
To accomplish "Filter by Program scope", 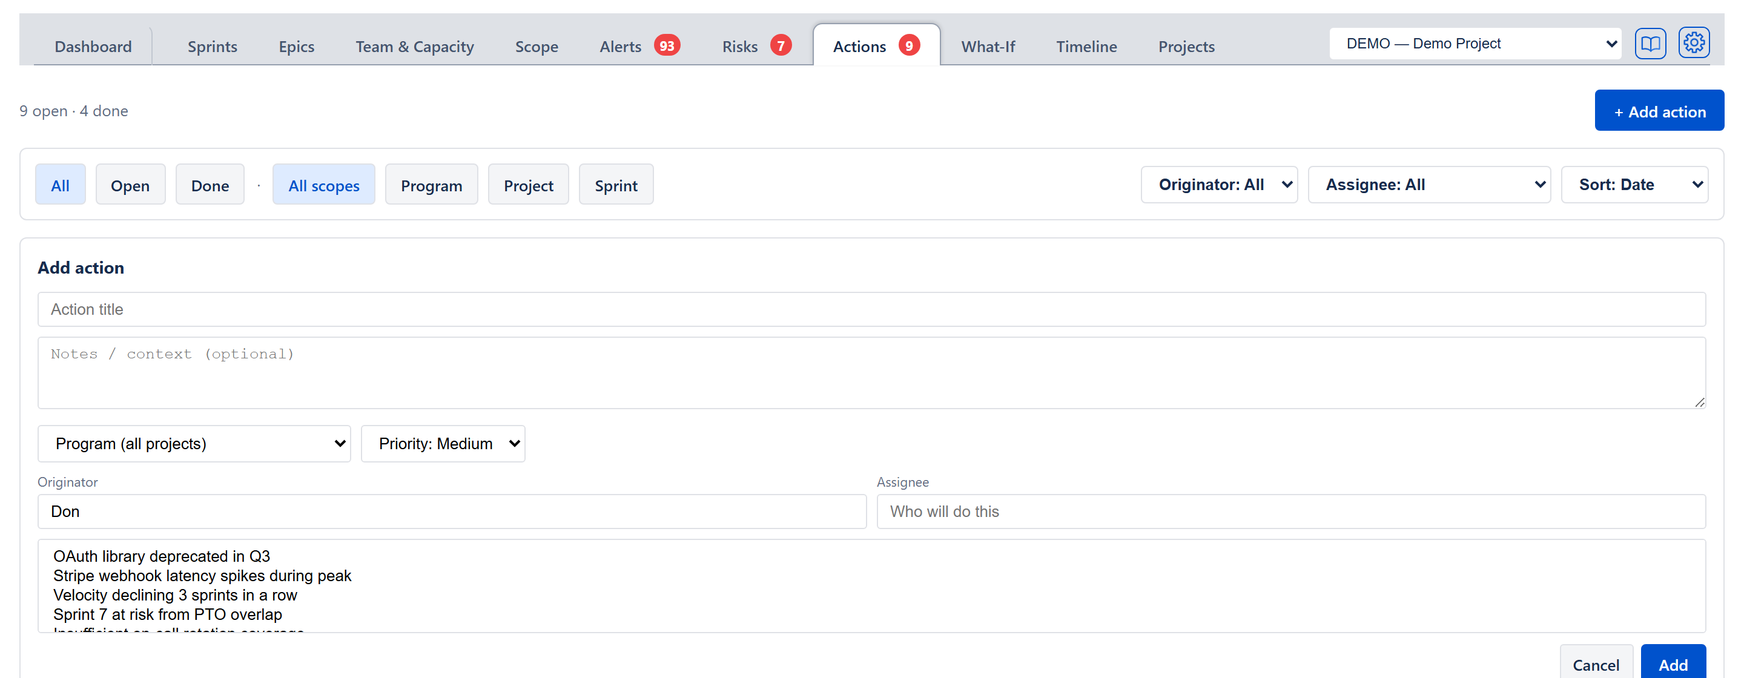I will [x=431, y=185].
